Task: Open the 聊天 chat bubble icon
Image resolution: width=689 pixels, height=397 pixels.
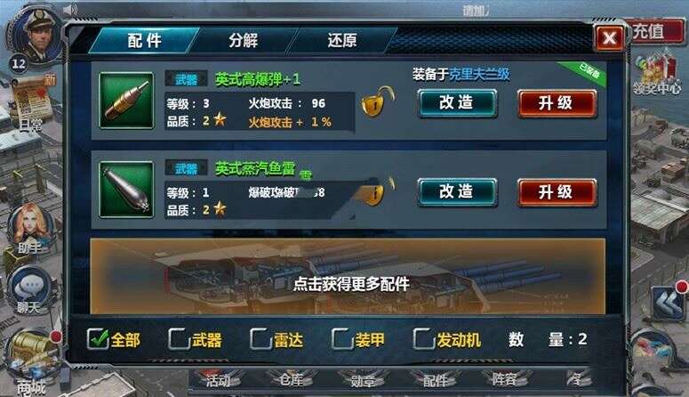Action: click(30, 288)
